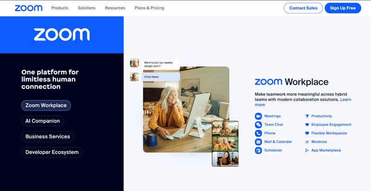Open the Mail & Calendar link
371x191 pixels.
[278, 142]
